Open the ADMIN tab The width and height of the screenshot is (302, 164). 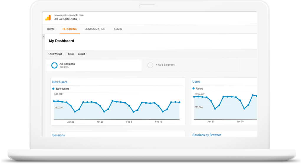pyautogui.click(x=118, y=29)
